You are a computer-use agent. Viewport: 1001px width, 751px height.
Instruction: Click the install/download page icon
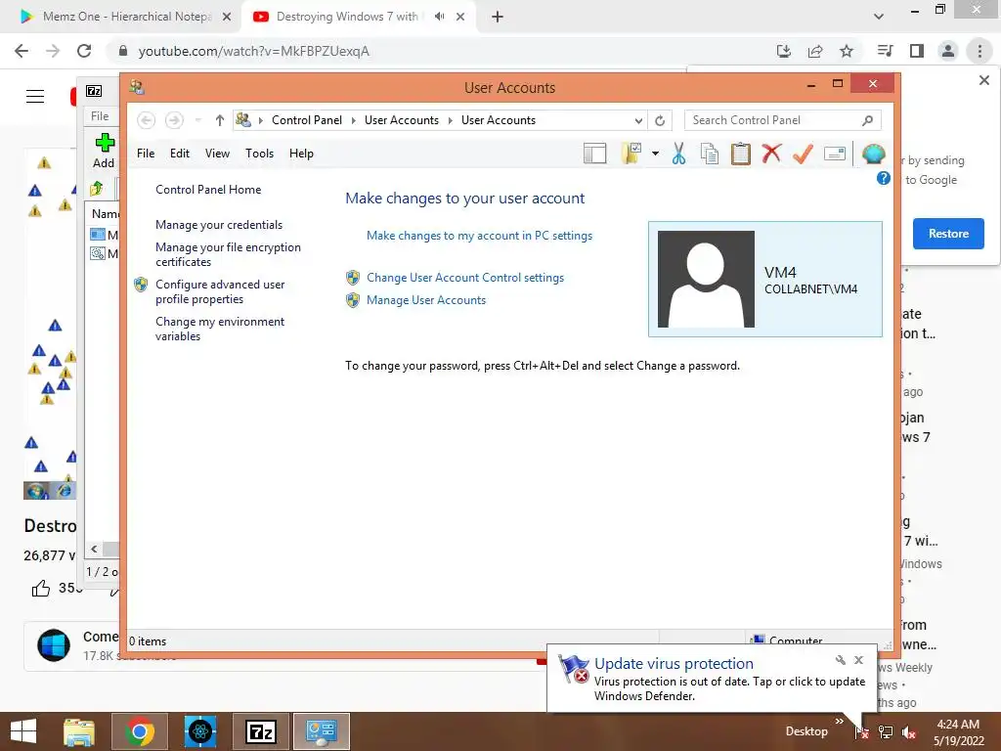click(784, 51)
